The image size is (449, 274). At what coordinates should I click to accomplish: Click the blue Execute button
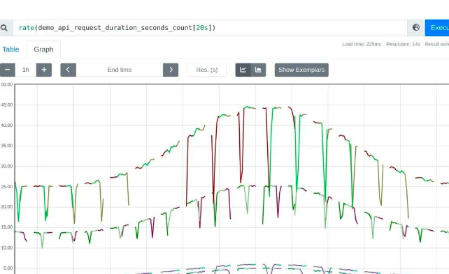pos(437,28)
